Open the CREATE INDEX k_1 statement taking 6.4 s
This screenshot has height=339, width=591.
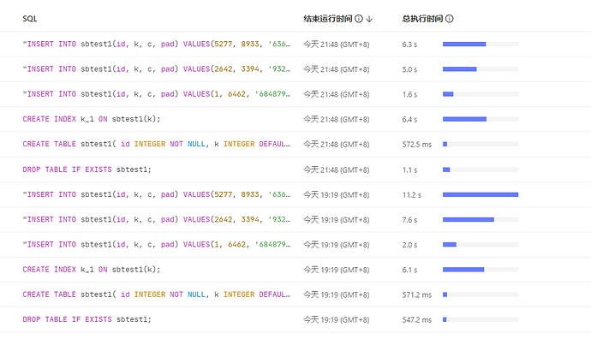[x=92, y=119]
